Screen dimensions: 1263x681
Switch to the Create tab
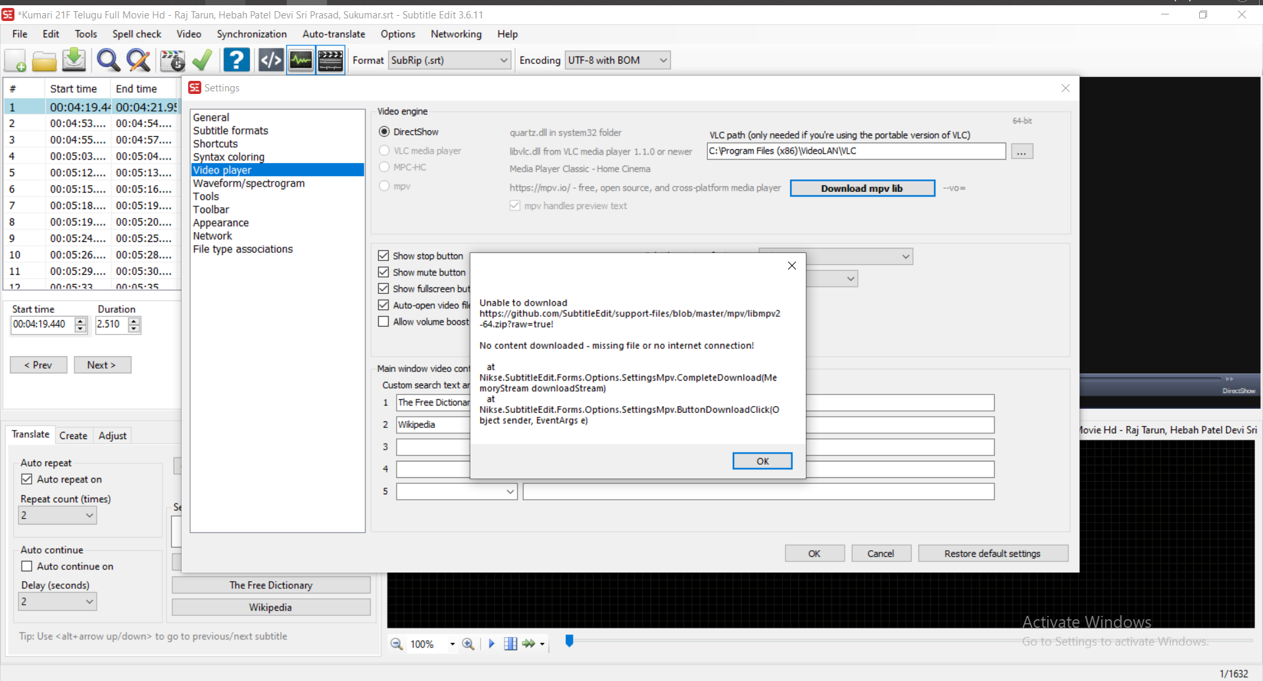coord(74,435)
